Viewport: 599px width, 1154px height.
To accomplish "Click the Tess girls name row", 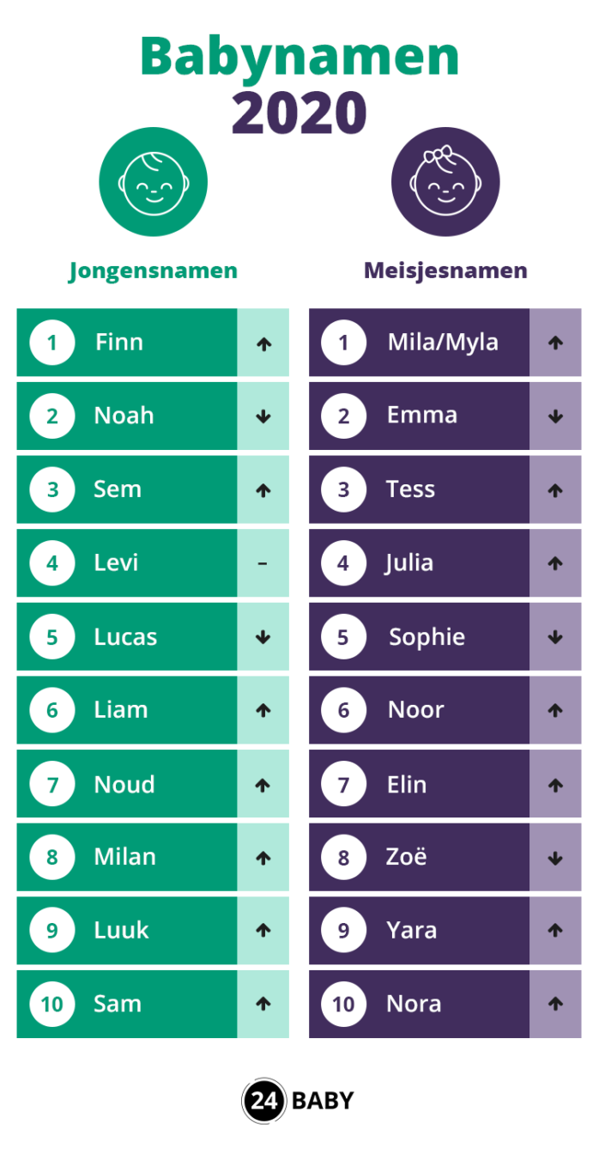I will pyautogui.click(x=445, y=489).
